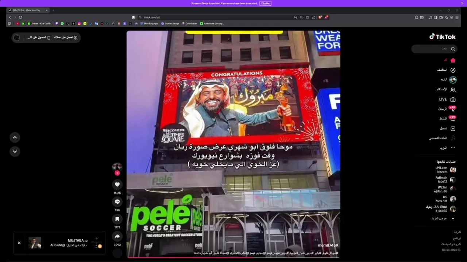This screenshot has width=467, height=262.
Task: Open the YouTube bookmark icon
Action: [18, 24]
